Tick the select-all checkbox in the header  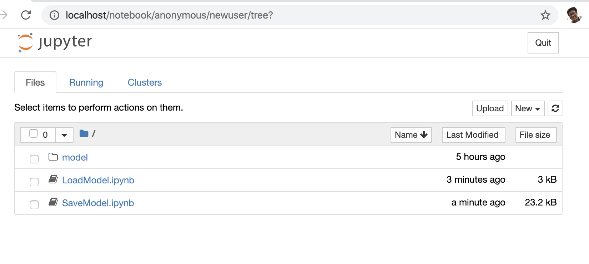point(34,133)
